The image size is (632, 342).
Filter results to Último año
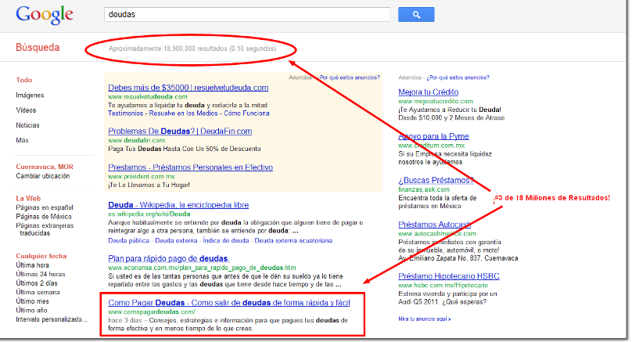(x=31, y=310)
